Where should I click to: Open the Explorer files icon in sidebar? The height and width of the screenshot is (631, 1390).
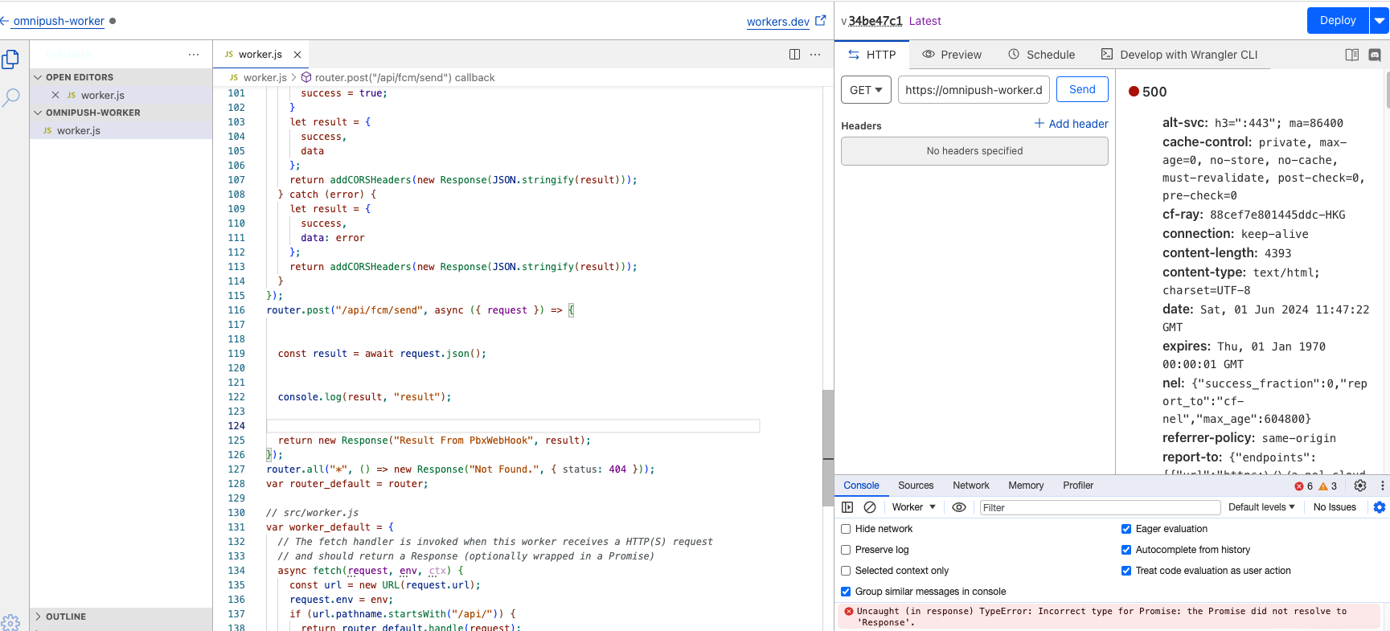10,59
